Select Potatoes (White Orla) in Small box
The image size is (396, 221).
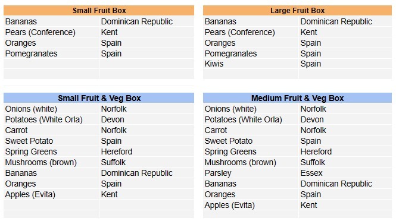[51, 119]
